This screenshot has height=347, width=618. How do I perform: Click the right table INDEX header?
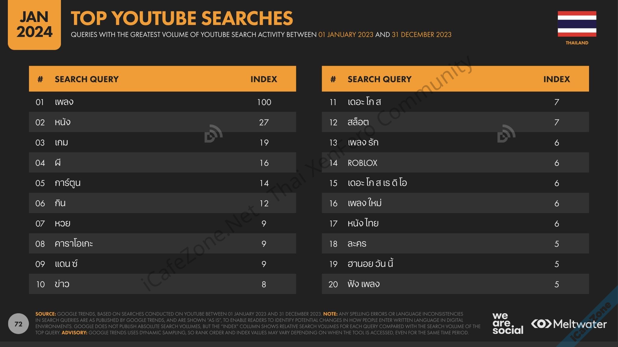point(556,79)
